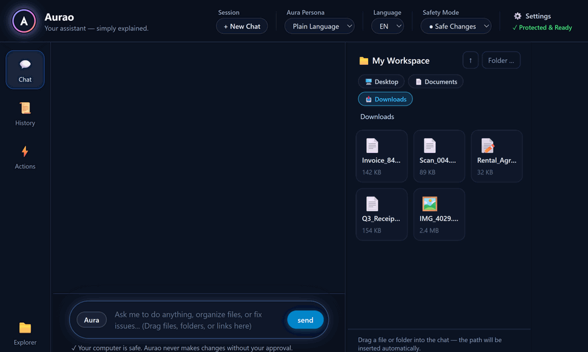Viewport: 588px width, 352px height.
Task: Select the Invoice_84 file icon
Action: pos(372,146)
